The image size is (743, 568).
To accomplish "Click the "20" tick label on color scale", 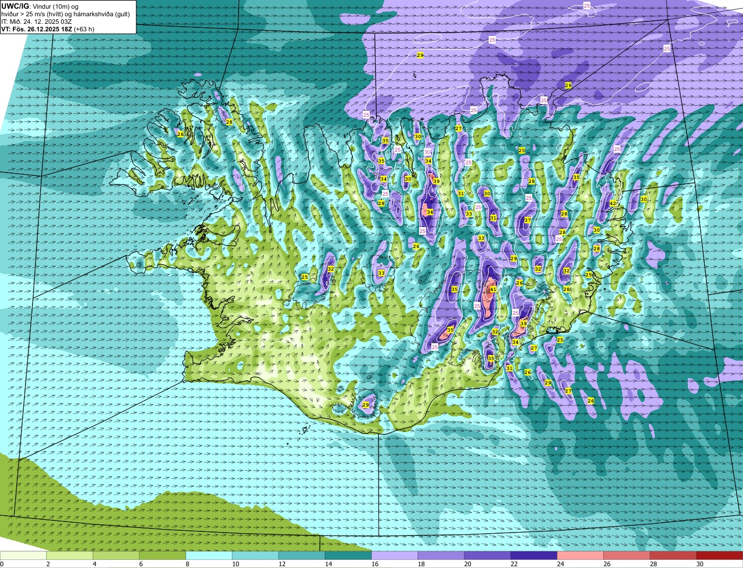I will (x=468, y=564).
